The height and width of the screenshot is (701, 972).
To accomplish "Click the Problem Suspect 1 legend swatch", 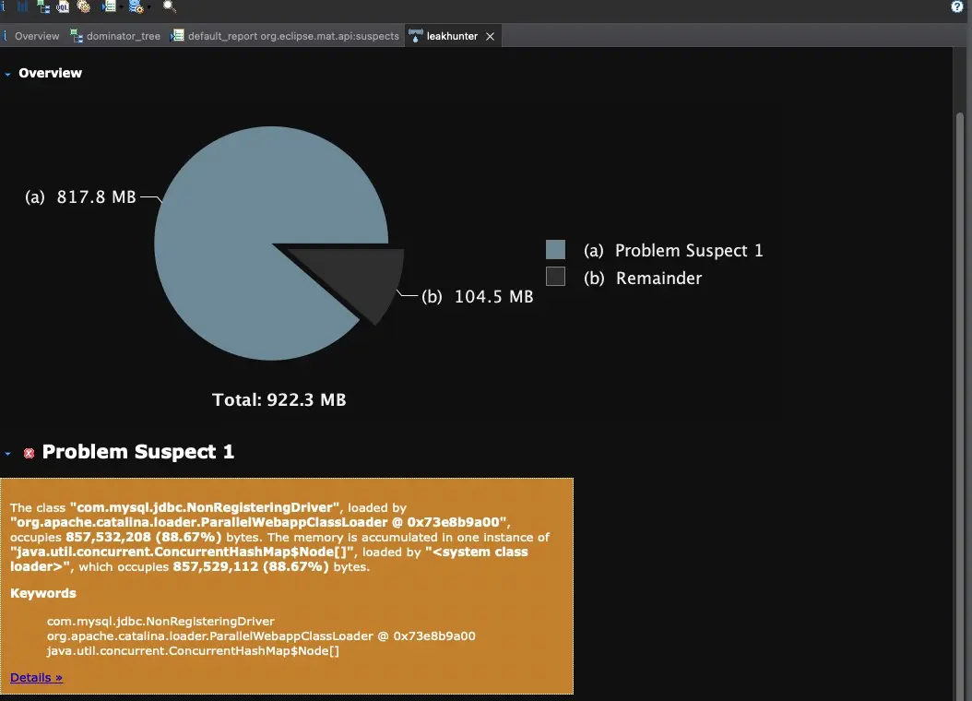I will point(555,249).
